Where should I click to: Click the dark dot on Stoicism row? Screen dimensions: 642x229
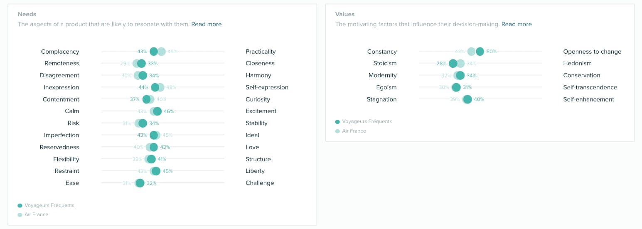click(453, 64)
